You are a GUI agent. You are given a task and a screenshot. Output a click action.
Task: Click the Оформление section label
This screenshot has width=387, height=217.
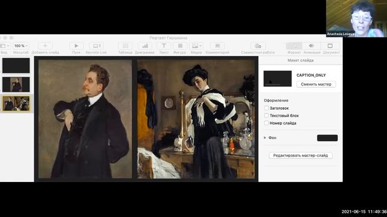(276, 101)
